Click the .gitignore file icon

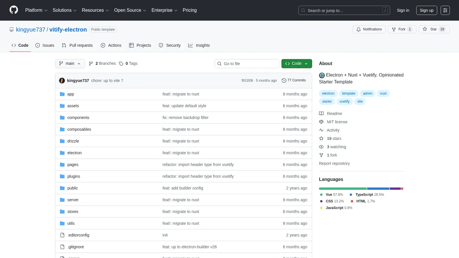click(62, 247)
